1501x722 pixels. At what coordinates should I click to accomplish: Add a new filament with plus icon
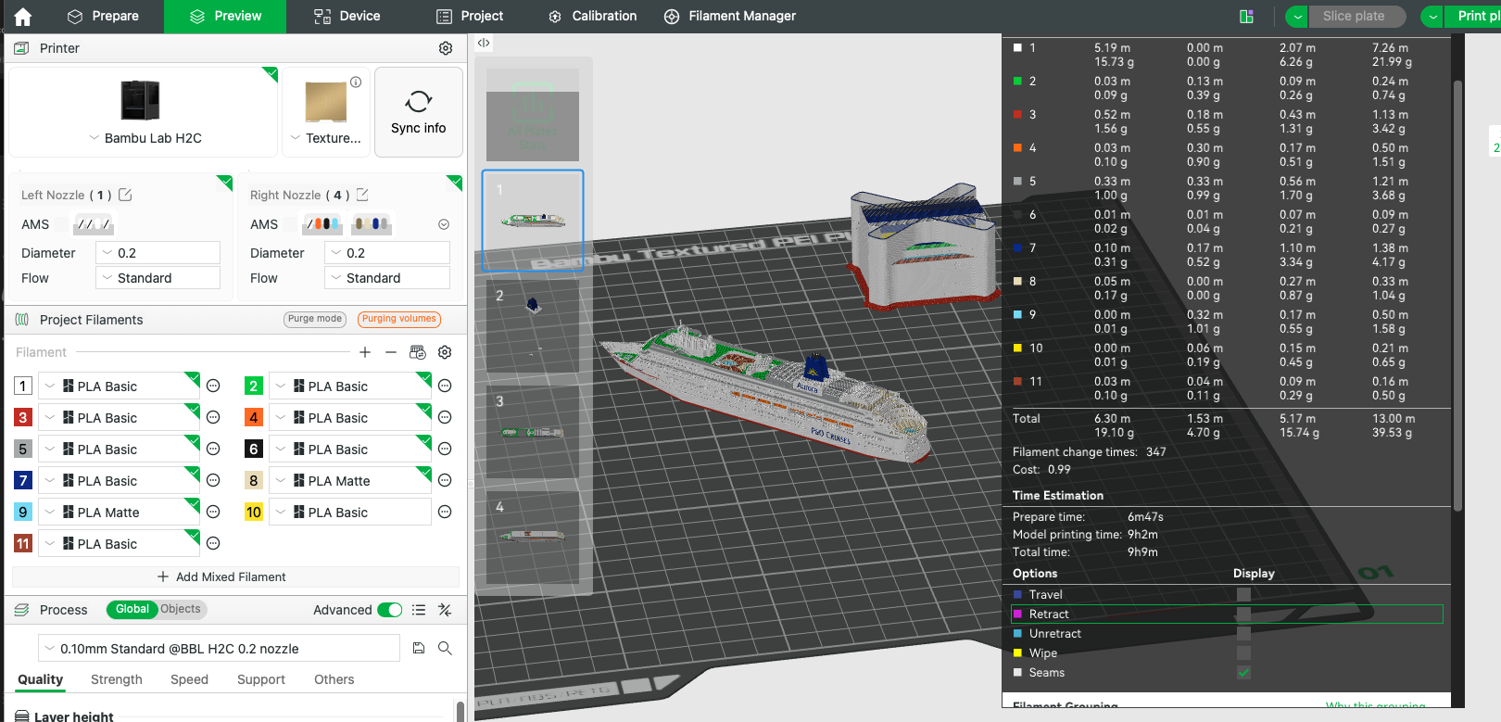[x=365, y=352]
